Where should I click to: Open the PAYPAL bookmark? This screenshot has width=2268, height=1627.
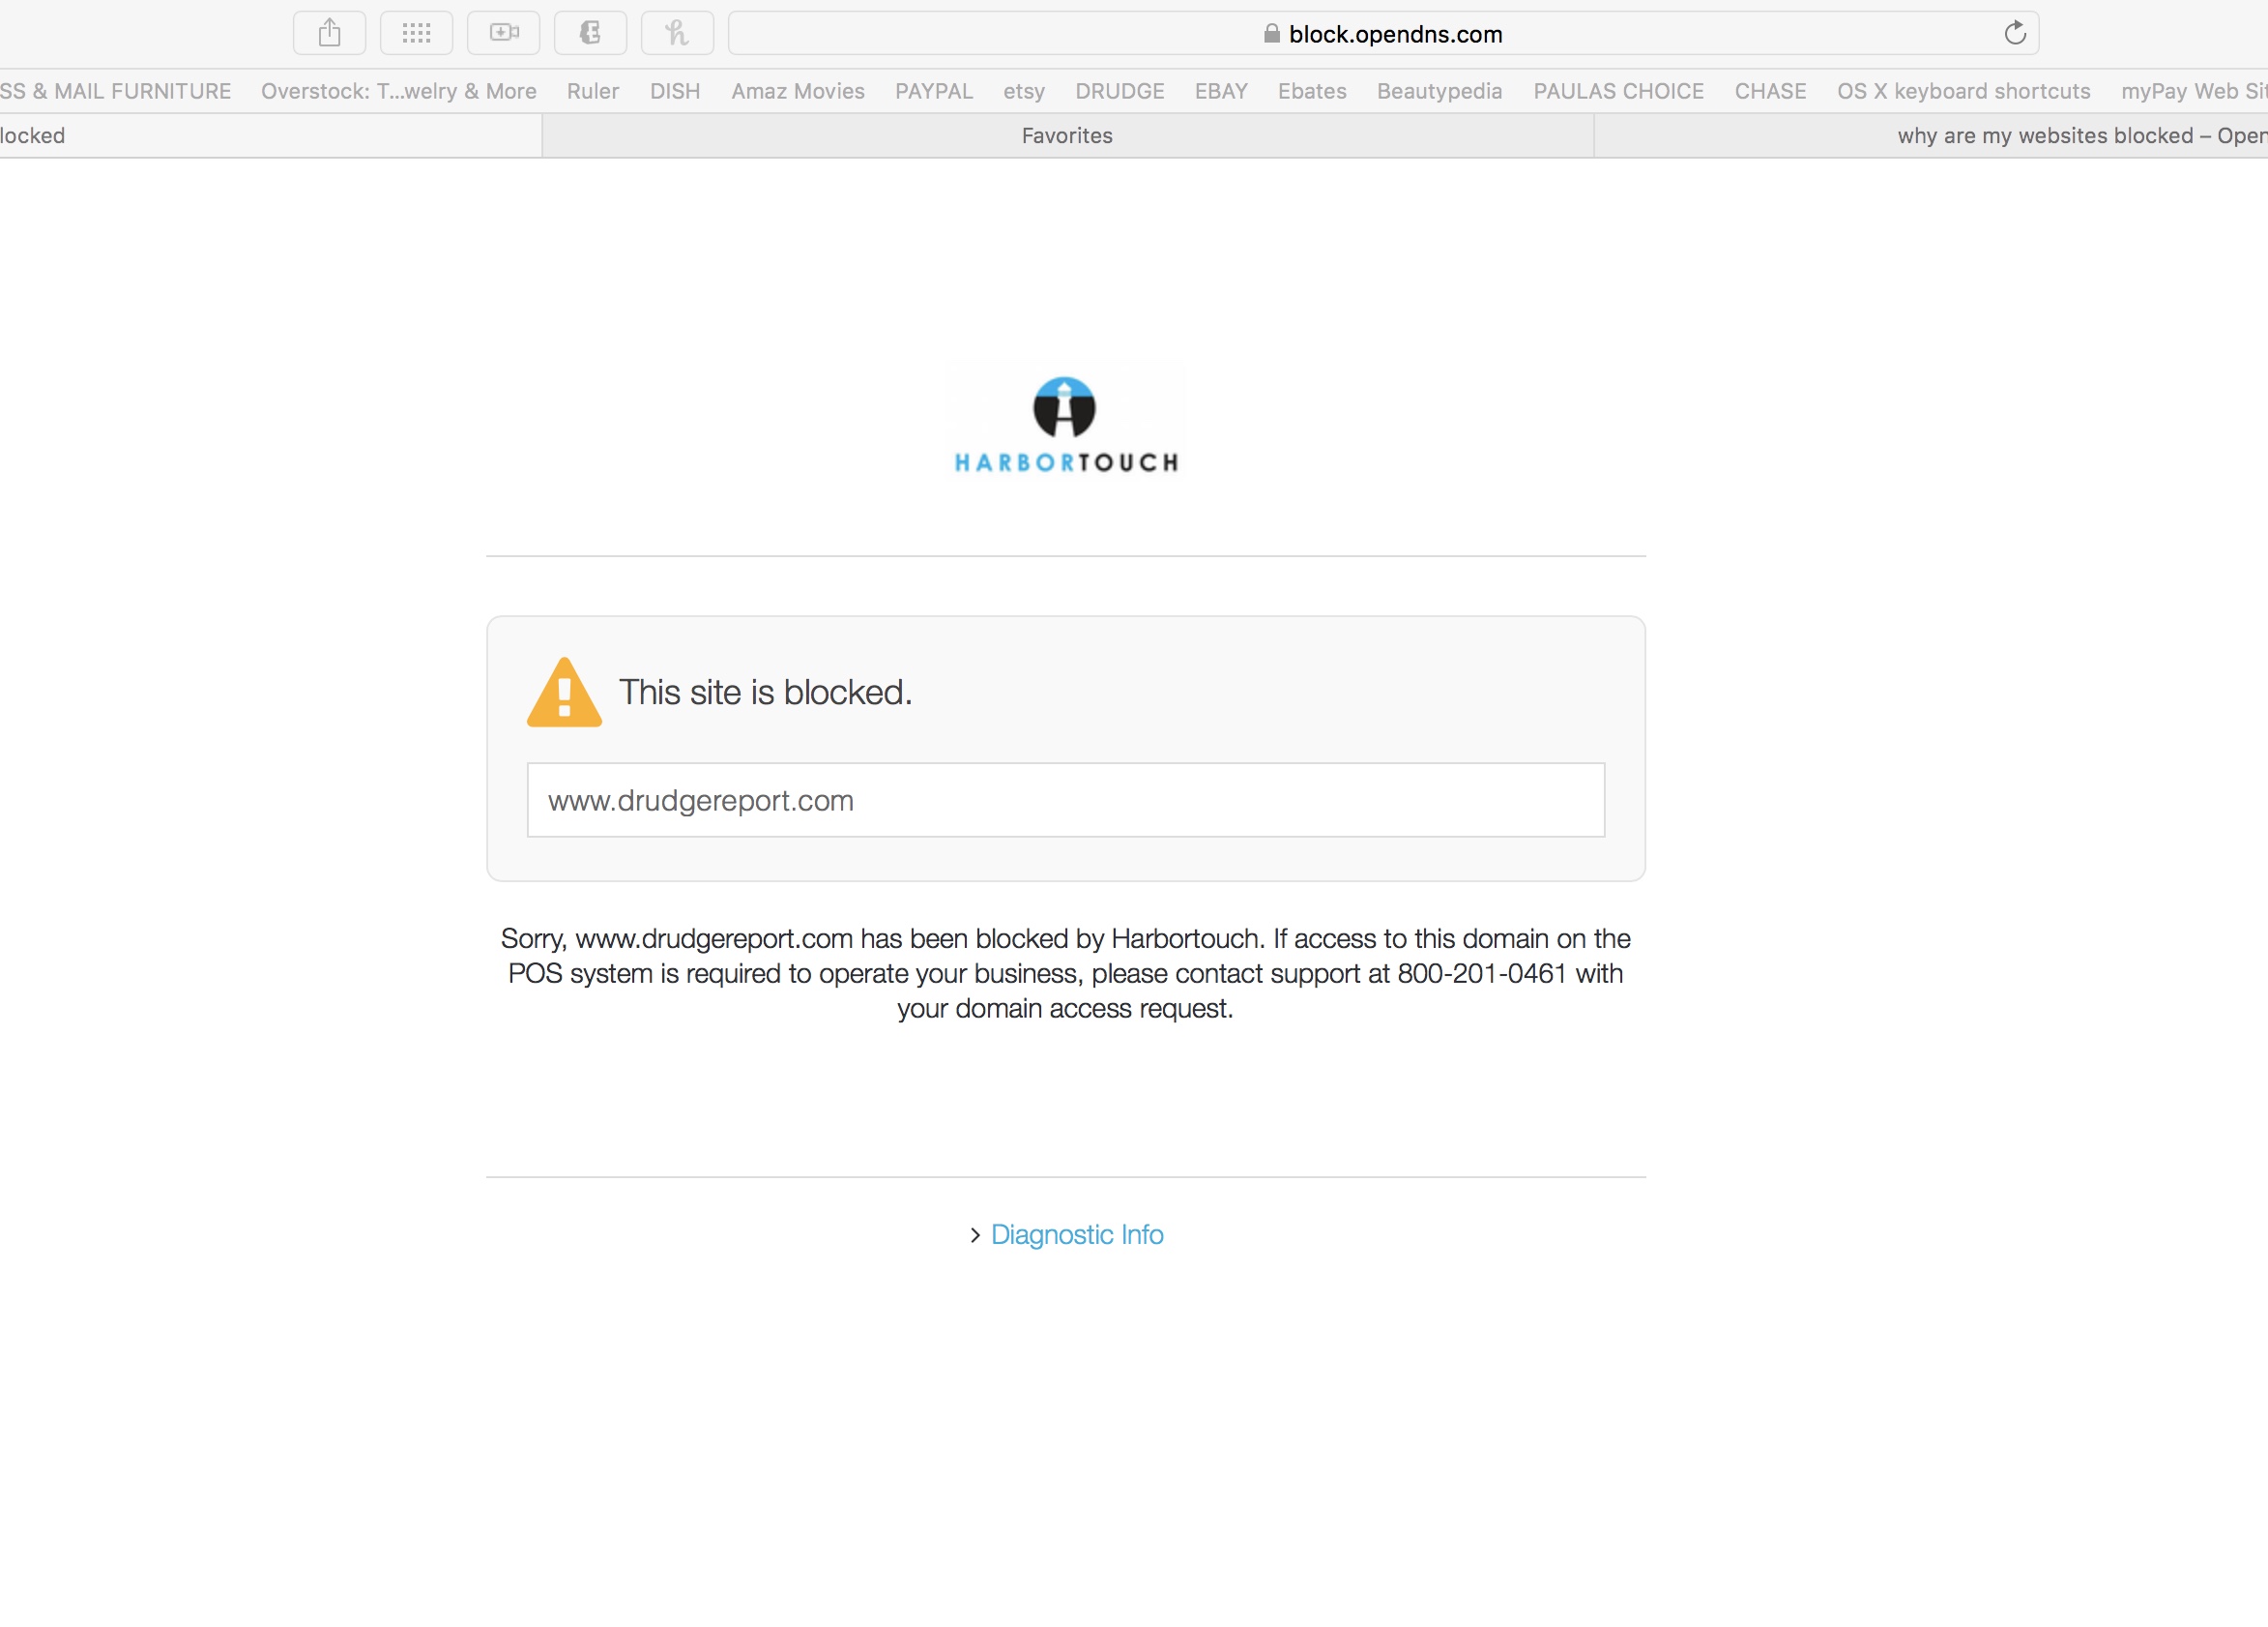tap(933, 91)
